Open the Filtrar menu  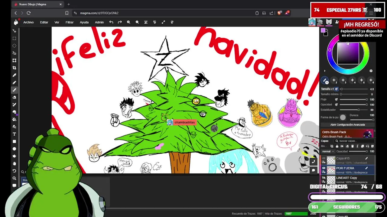[70, 22]
